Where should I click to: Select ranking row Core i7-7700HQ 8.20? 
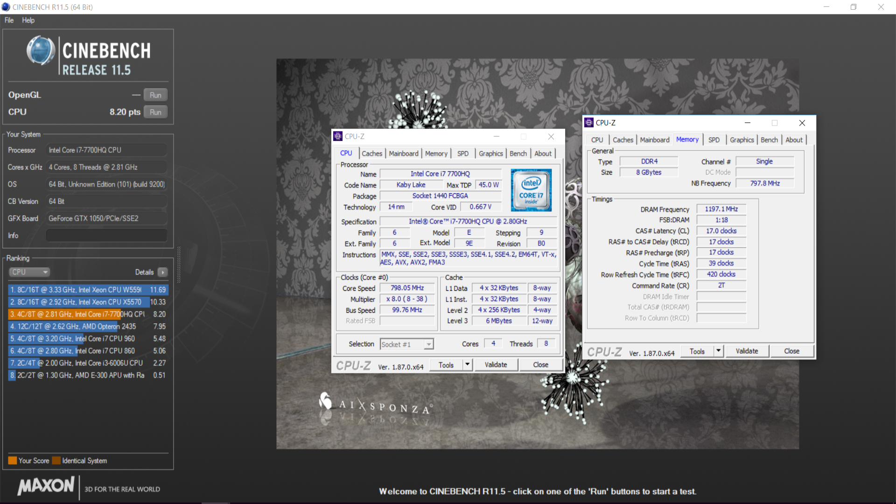pos(88,314)
